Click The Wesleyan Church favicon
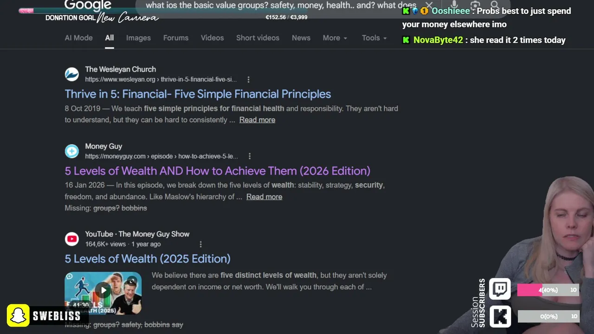This screenshot has height=334, width=594. pyautogui.click(x=72, y=74)
